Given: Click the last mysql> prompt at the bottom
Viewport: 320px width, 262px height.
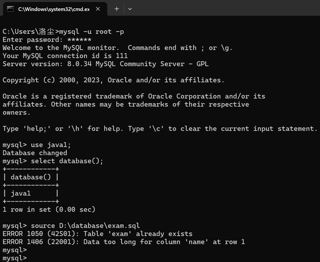Looking at the screenshot, I should pos(15,258).
